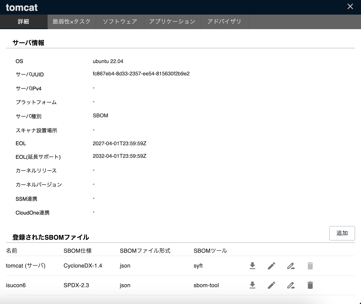This screenshot has width=361, height=304.
Task: Click the サーバUUID label
Action: coord(30,74)
